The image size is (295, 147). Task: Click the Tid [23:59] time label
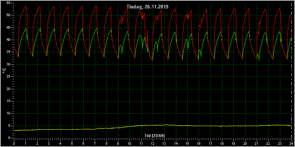[x=153, y=136]
